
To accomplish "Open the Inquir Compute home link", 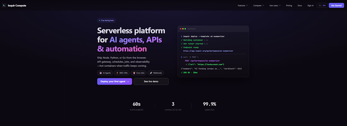I will tap(14, 6).
